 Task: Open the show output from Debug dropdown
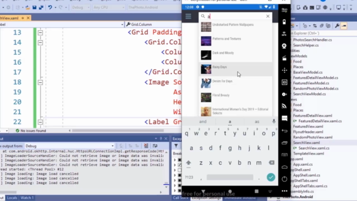pyautogui.click(x=69, y=146)
